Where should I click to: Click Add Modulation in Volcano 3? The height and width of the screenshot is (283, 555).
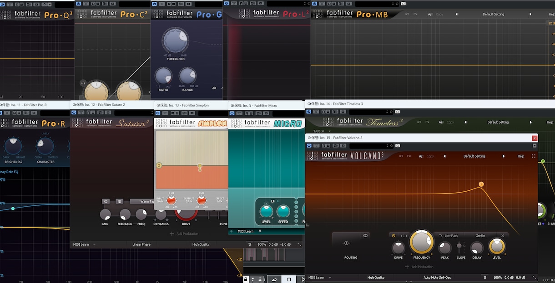(419, 267)
